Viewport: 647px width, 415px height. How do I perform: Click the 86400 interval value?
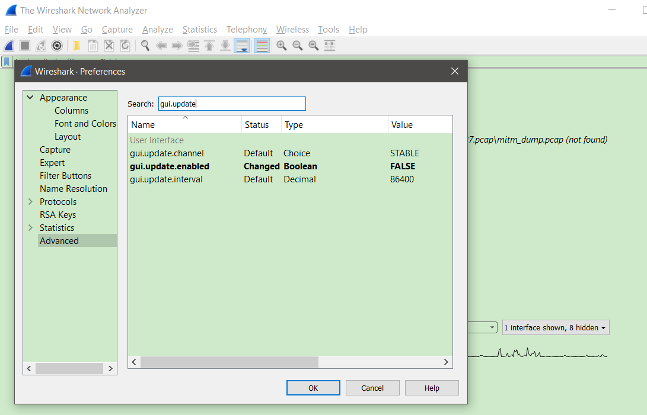402,179
